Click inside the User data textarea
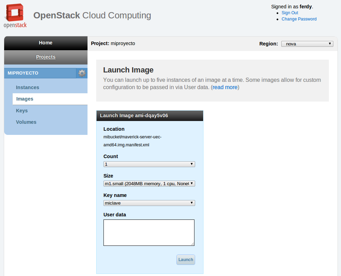Screen dimensions: 341x276 point(149,233)
